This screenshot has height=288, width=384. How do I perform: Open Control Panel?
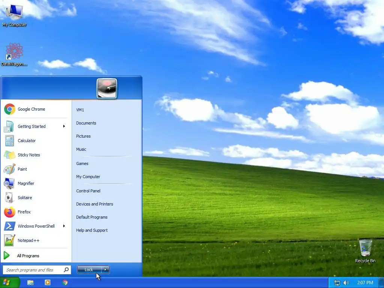pyautogui.click(x=88, y=191)
